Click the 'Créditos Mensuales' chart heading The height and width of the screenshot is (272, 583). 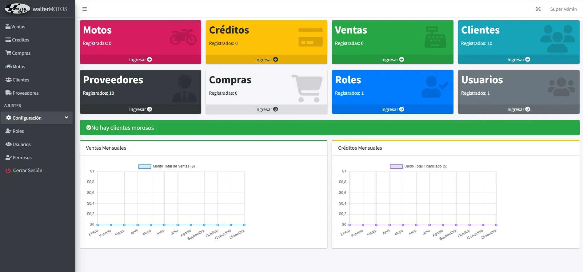coord(360,148)
